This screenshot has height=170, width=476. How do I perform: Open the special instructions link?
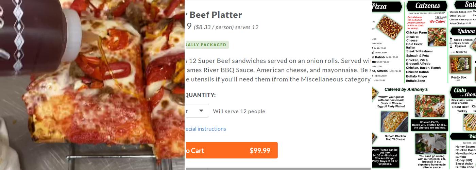tap(205, 129)
